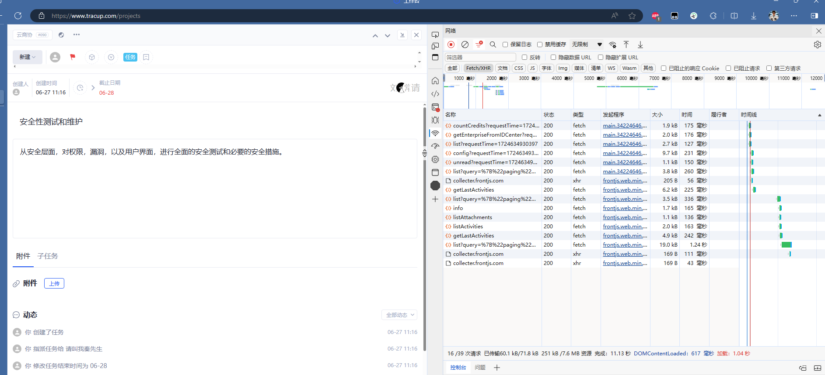Viewport: 825px width, 375px height.
Task: Enable the 保留日志 checkbox
Action: [x=505, y=45]
